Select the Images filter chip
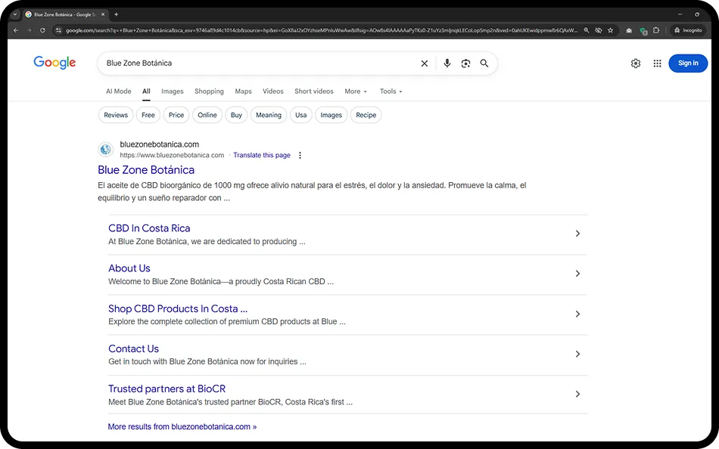Screen dimensions: 719x449 tap(331, 115)
